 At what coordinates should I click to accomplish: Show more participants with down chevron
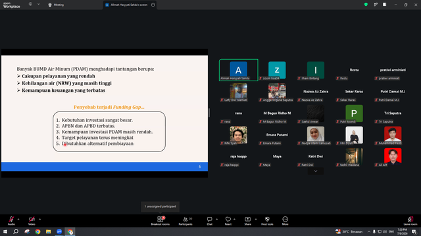pyautogui.click(x=316, y=171)
